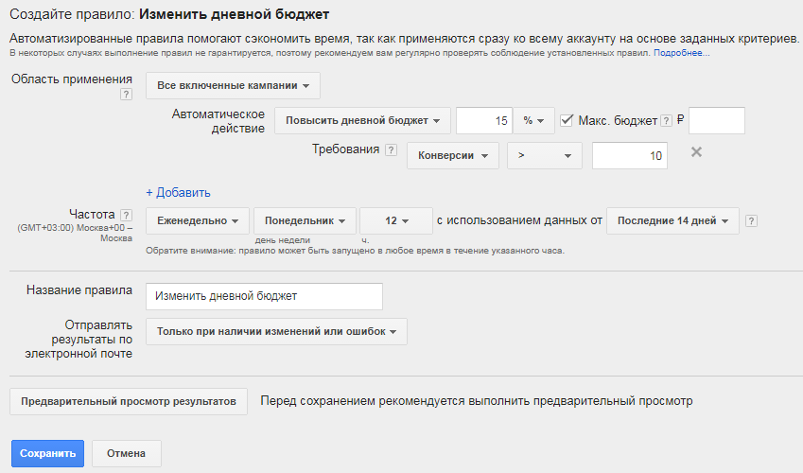Click help icon next to Требования
Screen dimensions: 803x473
(391, 150)
